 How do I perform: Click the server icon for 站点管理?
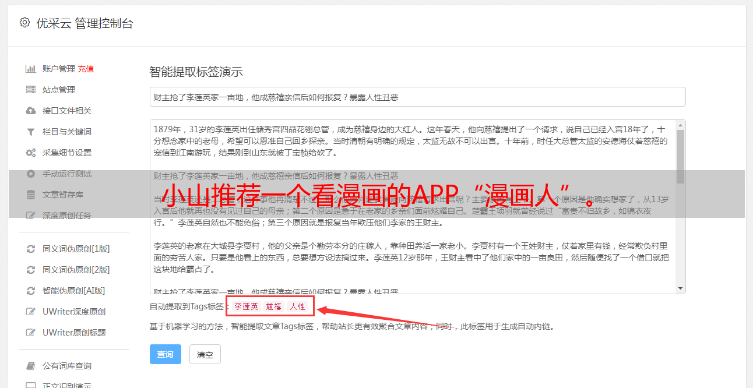click(31, 90)
